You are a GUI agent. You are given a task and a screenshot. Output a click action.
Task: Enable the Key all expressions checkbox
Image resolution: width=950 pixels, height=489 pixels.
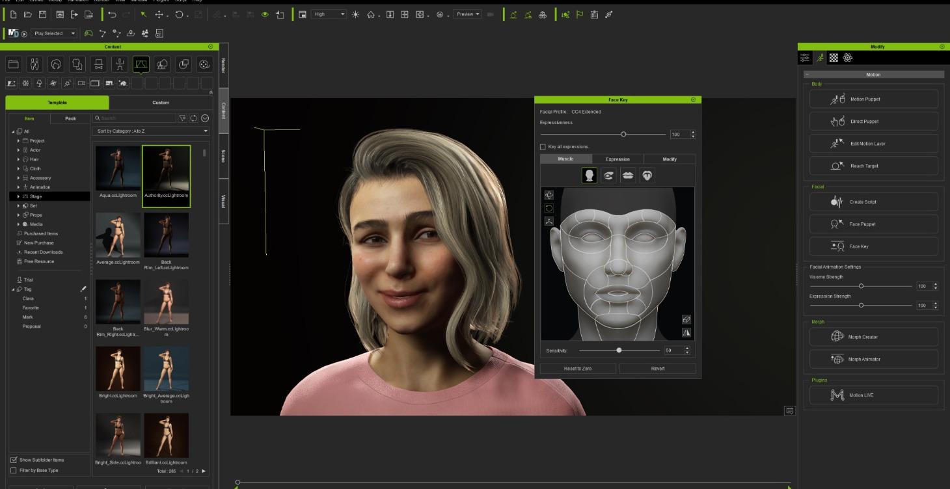pos(544,146)
